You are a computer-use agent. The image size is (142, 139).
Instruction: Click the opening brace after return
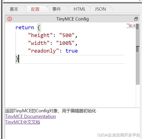coord(39,28)
